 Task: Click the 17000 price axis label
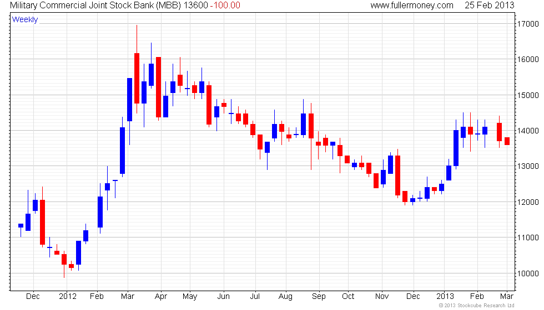528,24
